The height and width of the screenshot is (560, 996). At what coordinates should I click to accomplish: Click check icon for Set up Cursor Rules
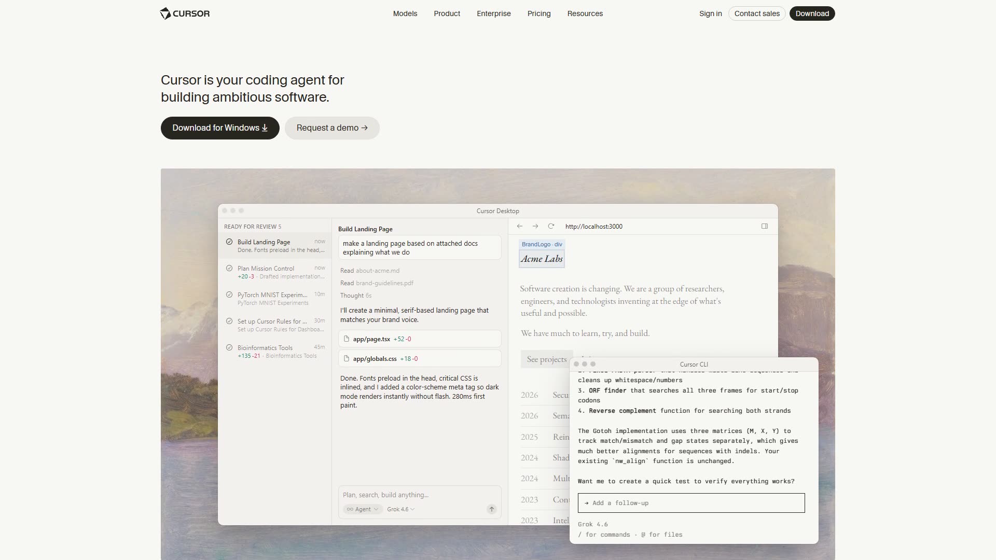tap(229, 321)
